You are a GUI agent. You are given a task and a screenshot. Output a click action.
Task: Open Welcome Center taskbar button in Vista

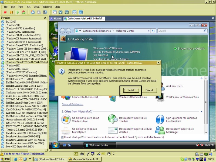pyautogui.click(x=100, y=145)
